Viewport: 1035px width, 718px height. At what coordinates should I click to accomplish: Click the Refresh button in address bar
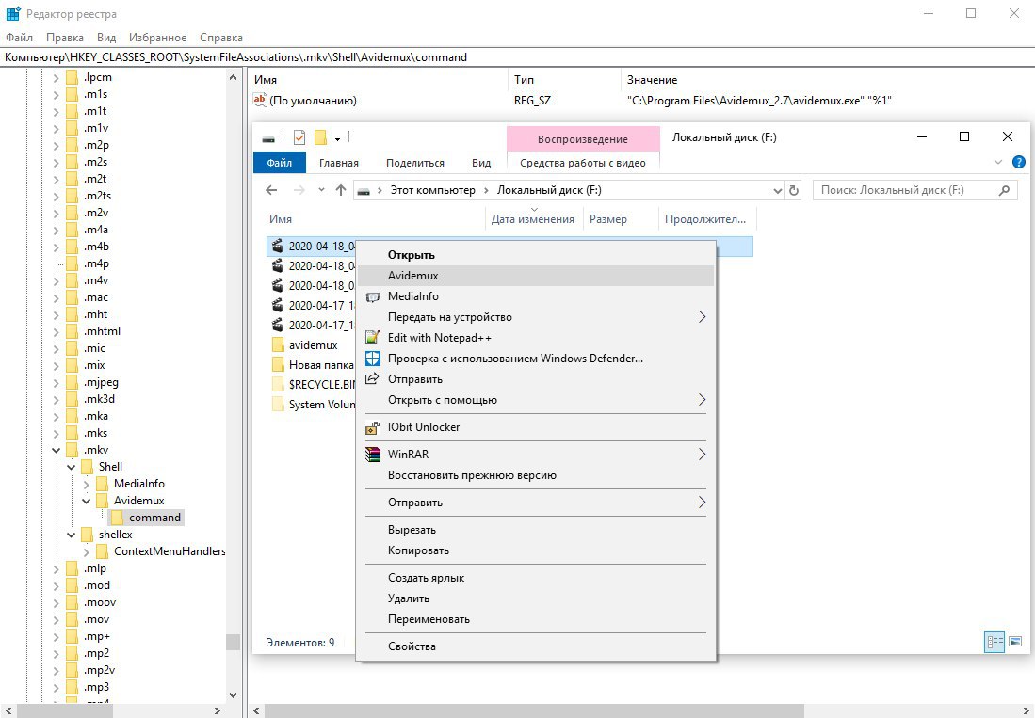[793, 190]
